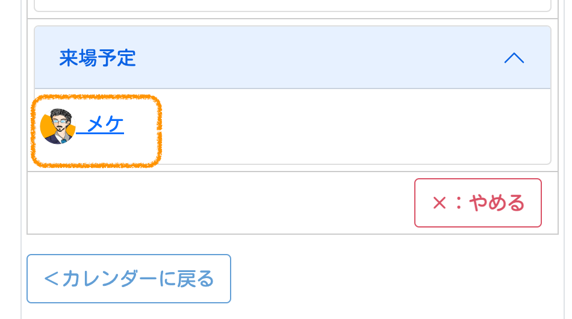
Task: Select the メケ attendee name text
Action: pyautogui.click(x=105, y=125)
